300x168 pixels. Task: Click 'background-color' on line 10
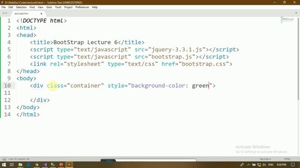coord(158,85)
